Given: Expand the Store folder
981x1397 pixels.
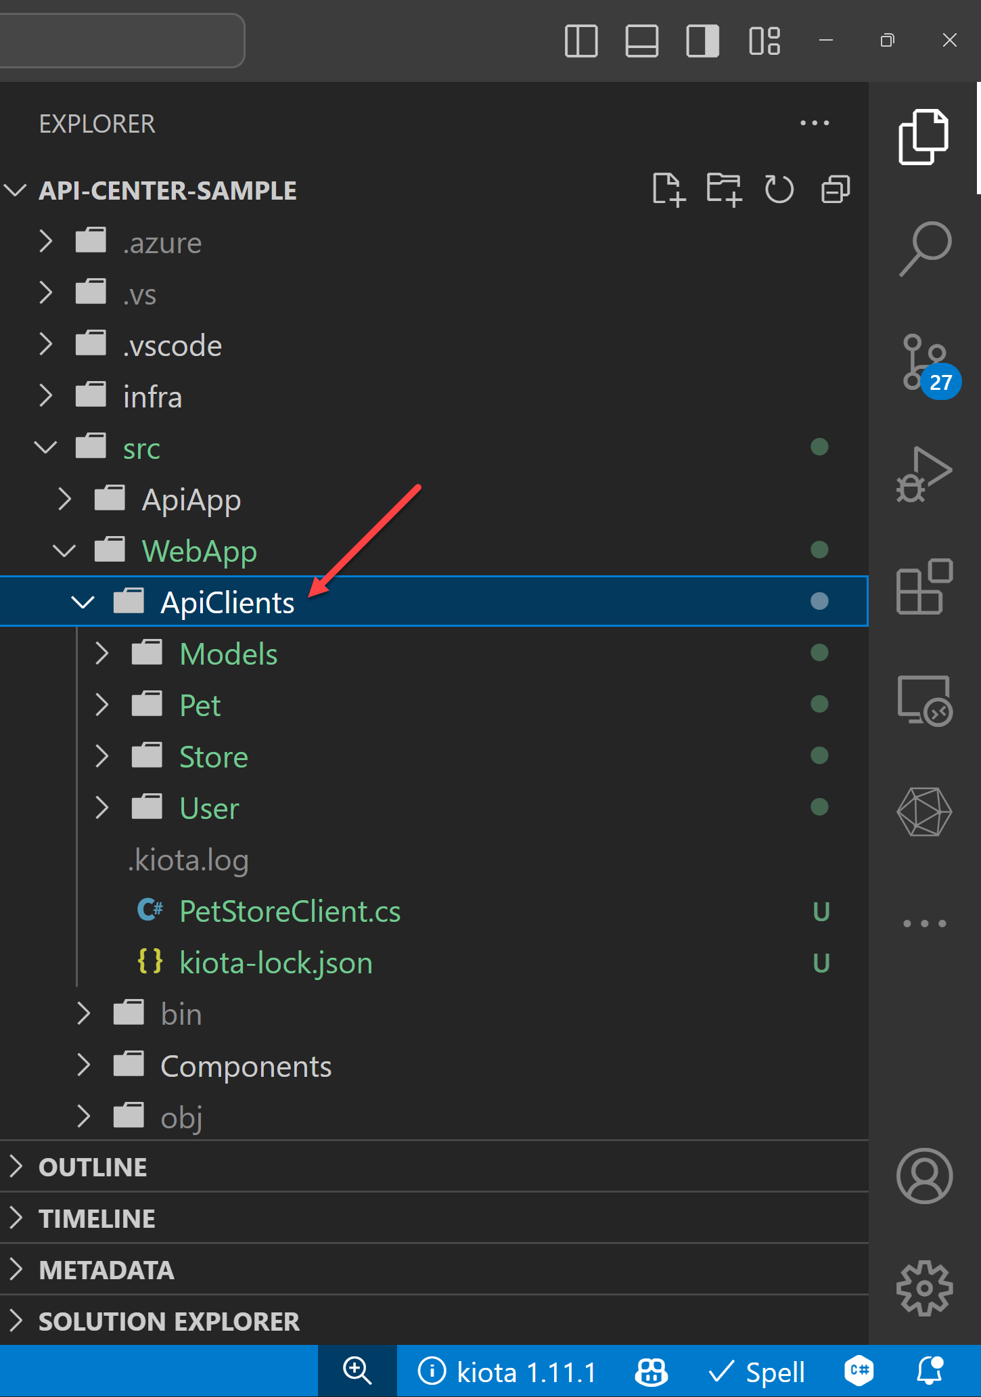Looking at the screenshot, I should click(434, 757).
